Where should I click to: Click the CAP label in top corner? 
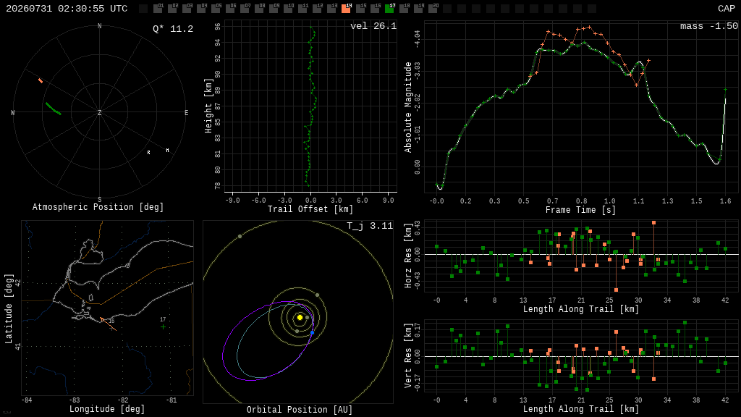pos(726,9)
